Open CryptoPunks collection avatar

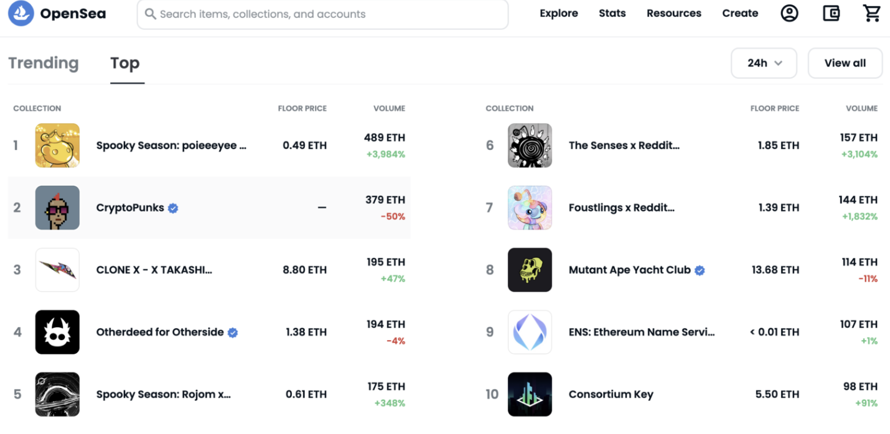pos(57,208)
